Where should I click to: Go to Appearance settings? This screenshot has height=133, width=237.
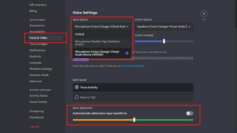(37, 25)
